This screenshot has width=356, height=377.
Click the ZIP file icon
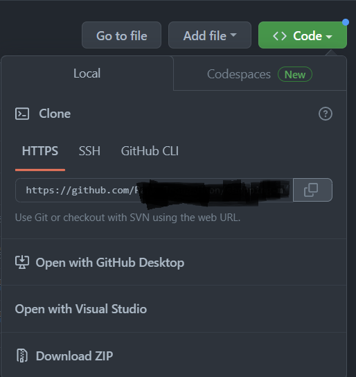(x=22, y=356)
